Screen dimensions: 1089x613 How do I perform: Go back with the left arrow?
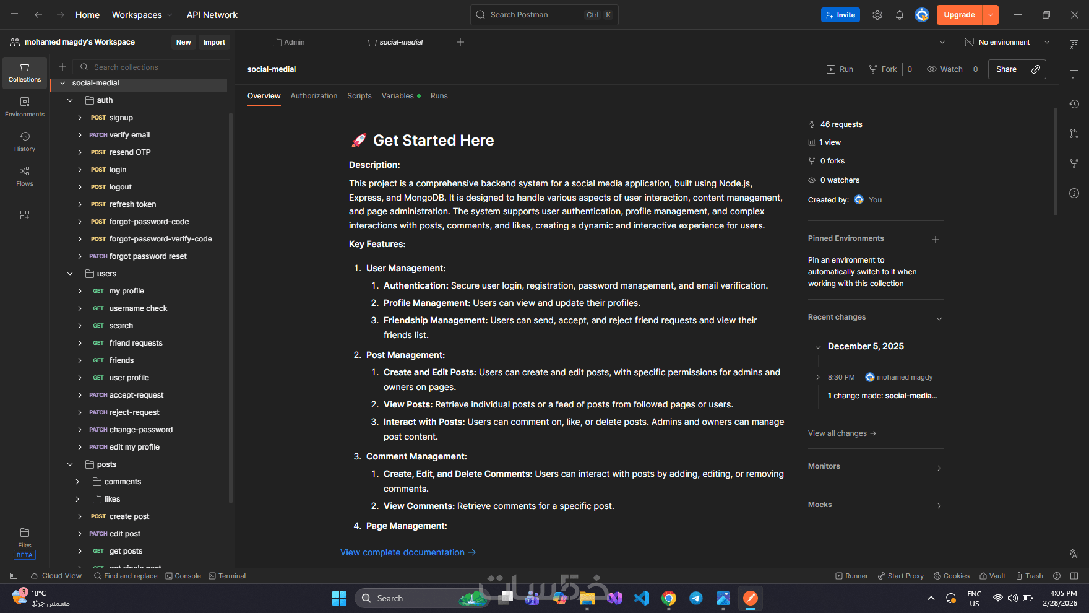point(38,15)
